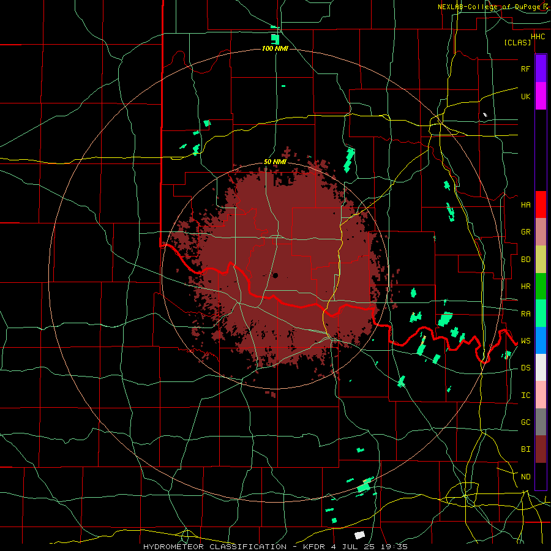
Task: Click the Hydrometeor Classification KFDR title caption
Action: (x=275, y=547)
